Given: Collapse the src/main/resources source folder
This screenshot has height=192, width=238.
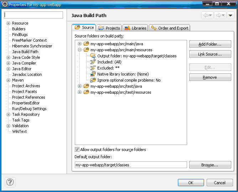Looking at the screenshot, I should [80, 50].
